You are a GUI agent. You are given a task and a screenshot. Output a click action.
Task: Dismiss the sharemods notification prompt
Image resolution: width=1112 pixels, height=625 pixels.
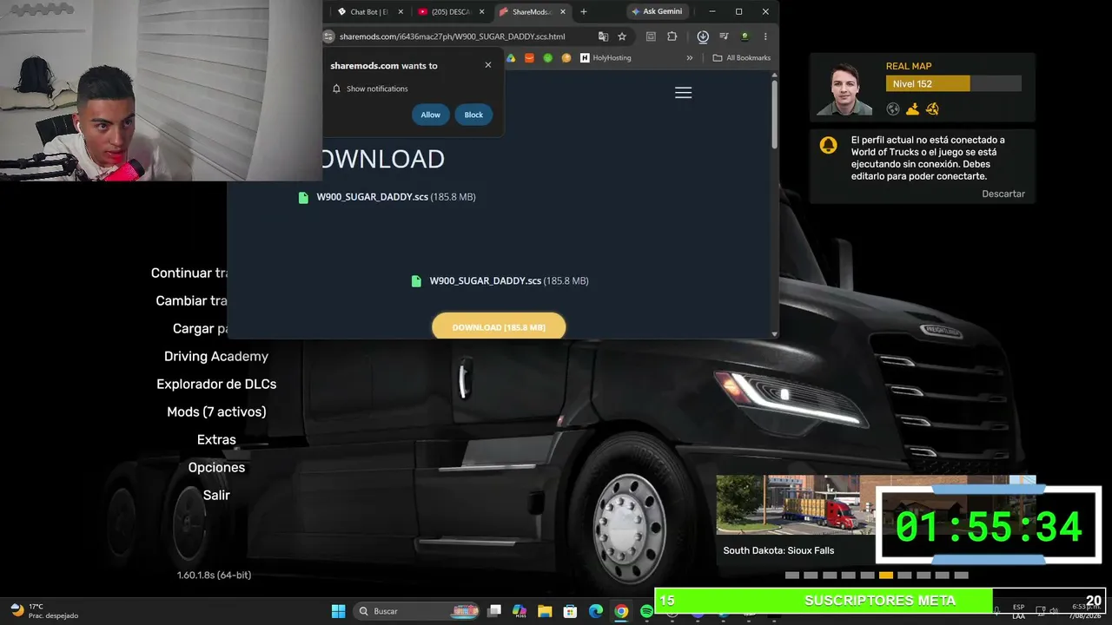488,65
